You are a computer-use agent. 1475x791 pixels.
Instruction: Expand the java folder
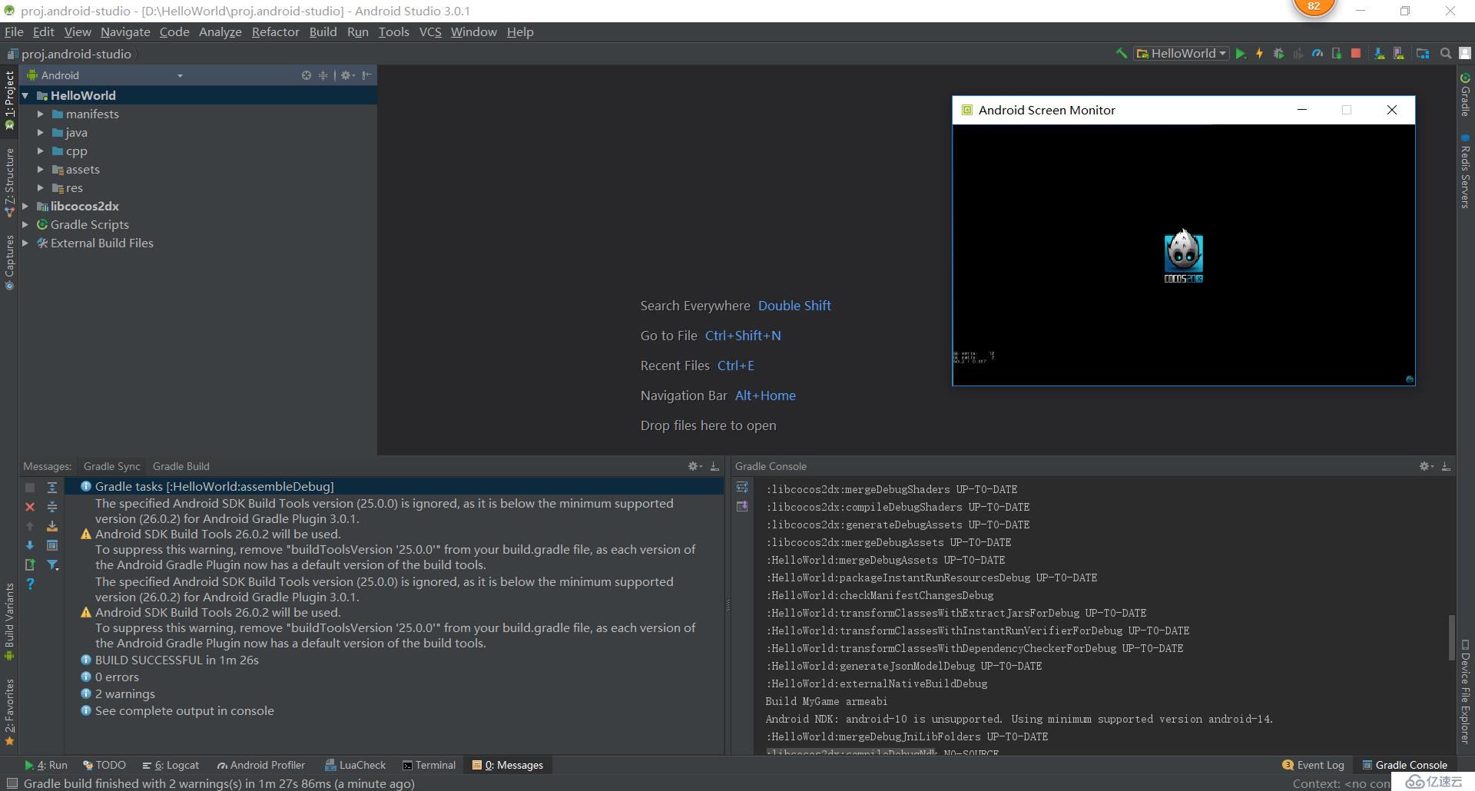point(41,132)
